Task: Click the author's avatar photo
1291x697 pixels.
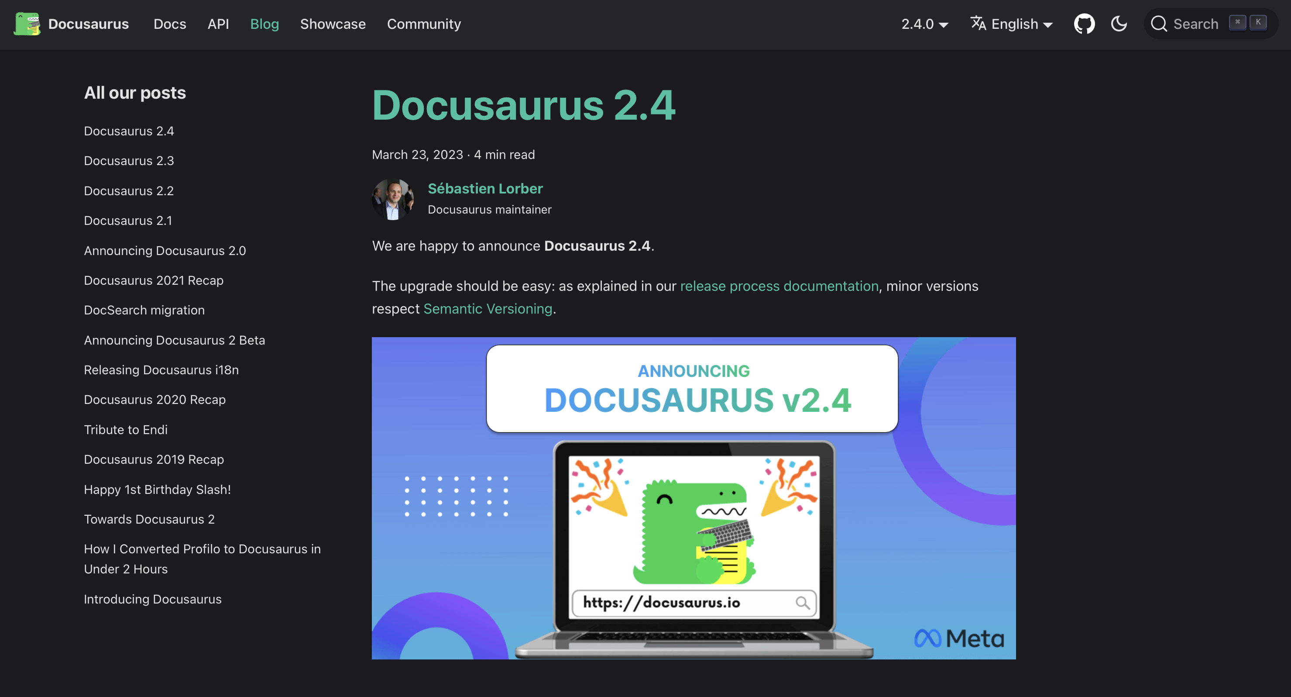Action: point(393,199)
